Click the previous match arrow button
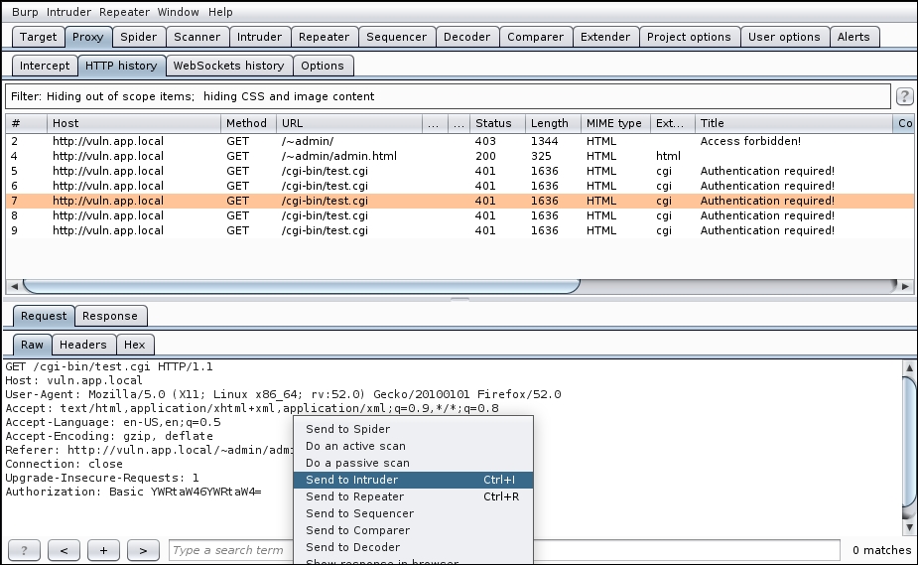This screenshot has width=918, height=565. tap(64, 550)
